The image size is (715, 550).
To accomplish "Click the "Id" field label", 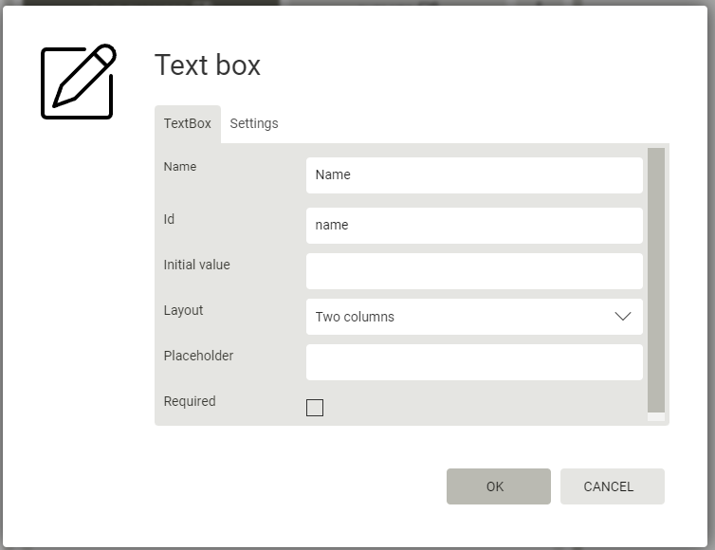I will (x=169, y=219).
